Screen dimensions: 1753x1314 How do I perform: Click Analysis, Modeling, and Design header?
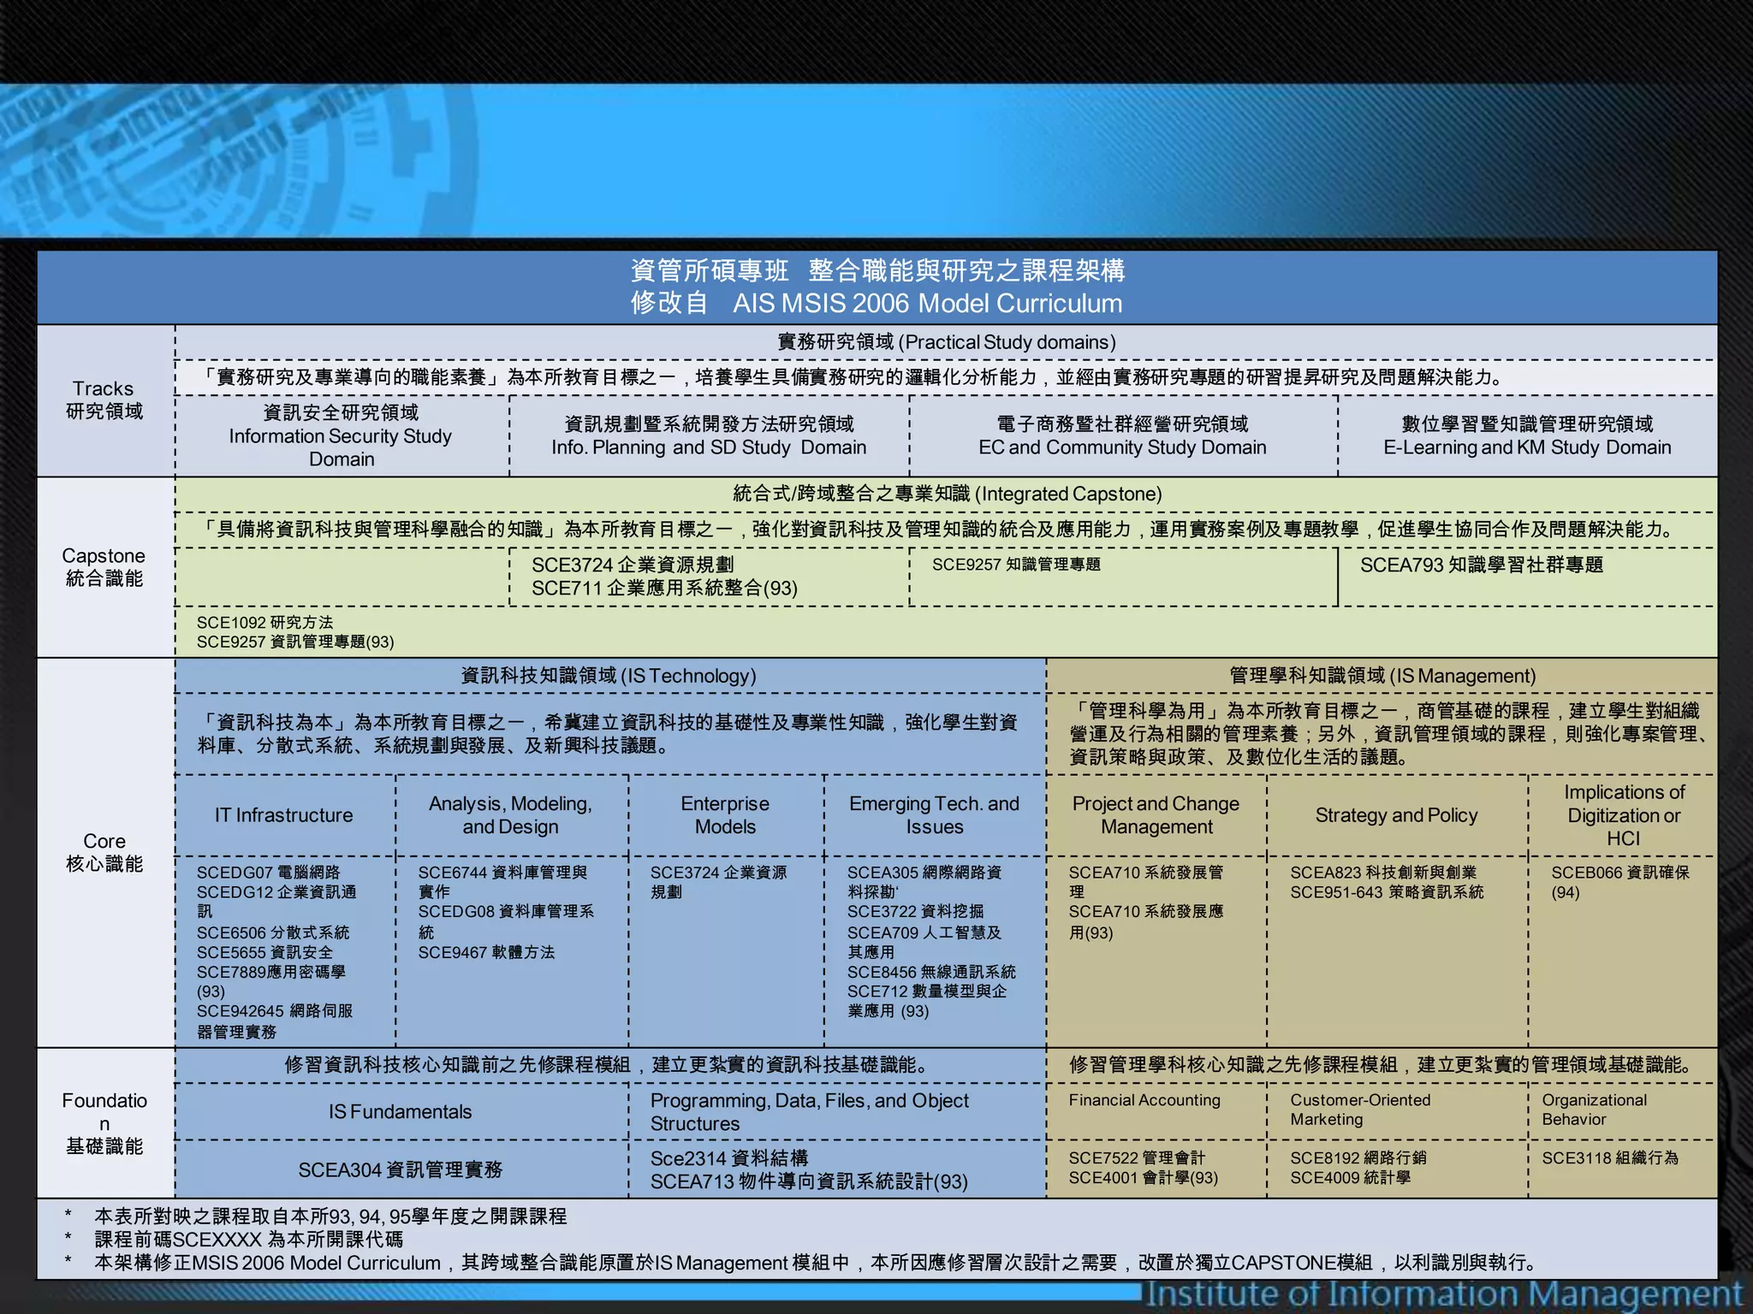tap(510, 815)
